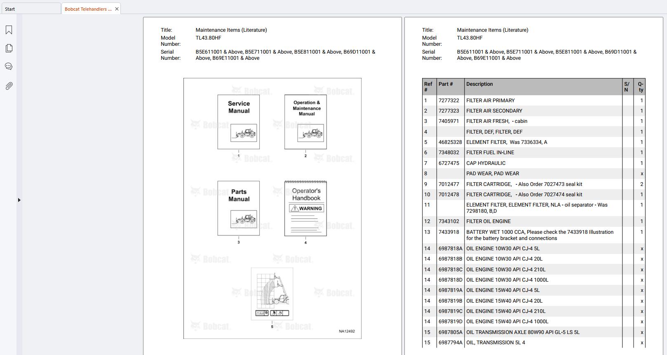
Task: Click FILTER AIR SECONDARY description
Action: [x=494, y=111]
